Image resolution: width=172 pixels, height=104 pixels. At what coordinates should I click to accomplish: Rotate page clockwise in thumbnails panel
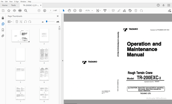(30, 22)
